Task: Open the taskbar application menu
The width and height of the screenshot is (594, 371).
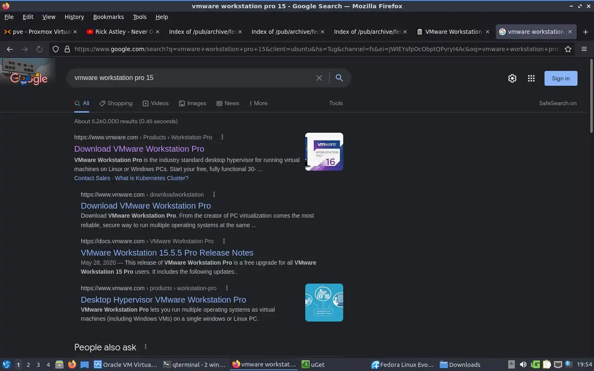Action: (6, 364)
